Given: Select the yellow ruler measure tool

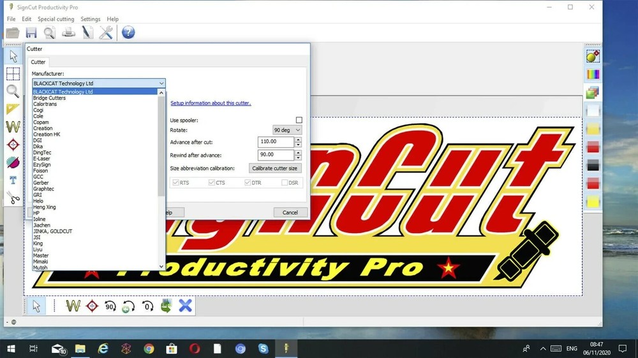Looking at the screenshot, I should [13, 109].
